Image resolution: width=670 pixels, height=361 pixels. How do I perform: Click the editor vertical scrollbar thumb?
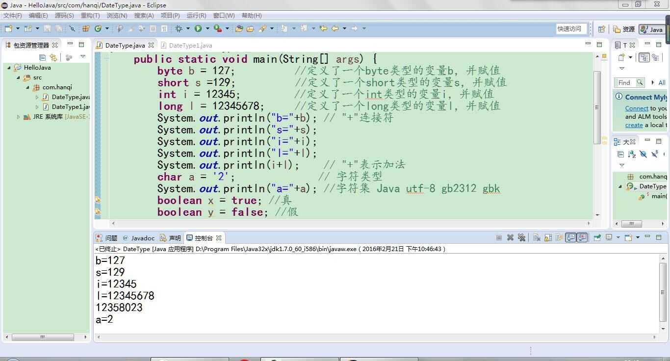click(597, 107)
